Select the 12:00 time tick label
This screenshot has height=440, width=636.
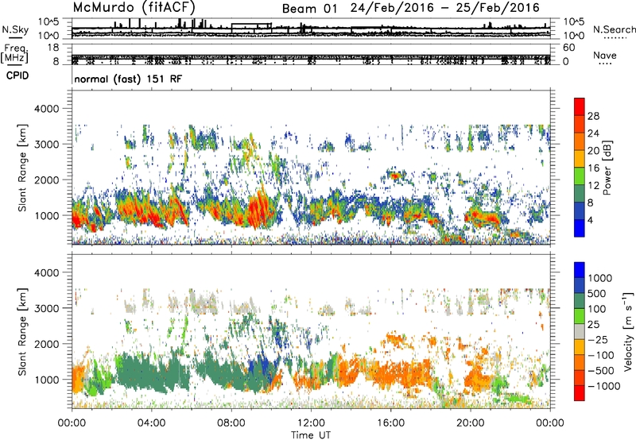pos(311,423)
